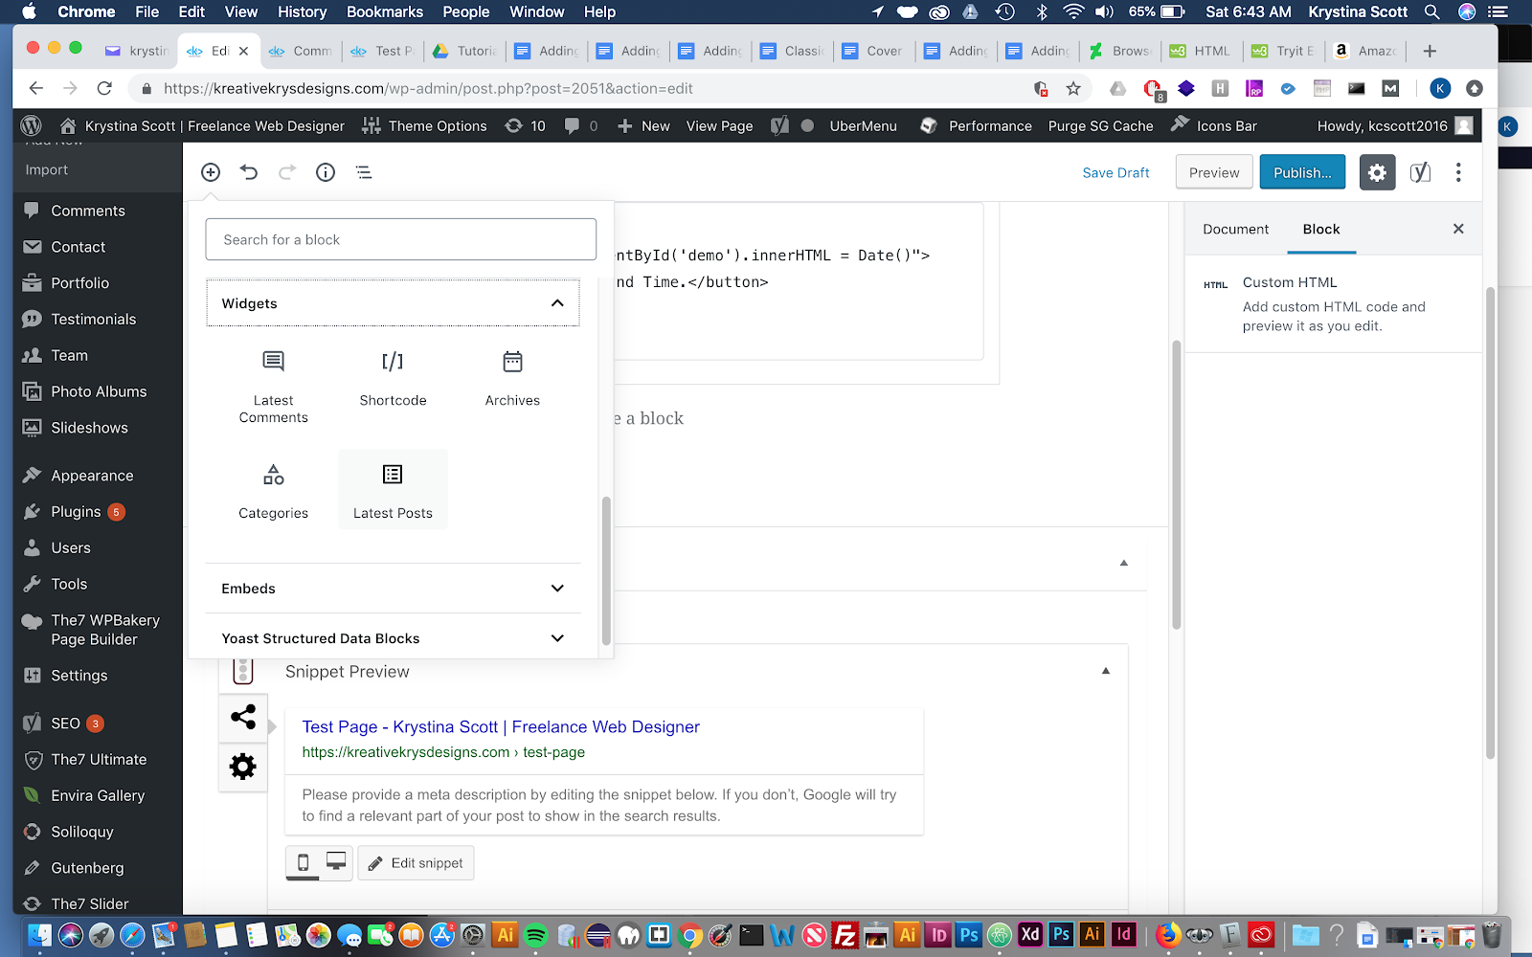The image size is (1532, 957).
Task: Switch snippet preview to mobile view
Action: (x=303, y=862)
